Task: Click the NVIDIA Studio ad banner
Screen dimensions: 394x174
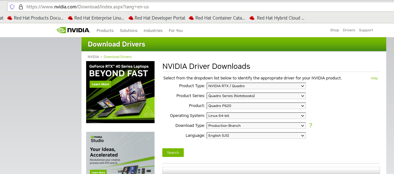Action: (120, 153)
